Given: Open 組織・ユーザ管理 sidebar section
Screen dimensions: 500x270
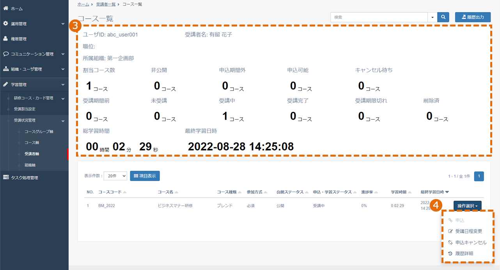Looking at the screenshot, I should pyautogui.click(x=34, y=69).
